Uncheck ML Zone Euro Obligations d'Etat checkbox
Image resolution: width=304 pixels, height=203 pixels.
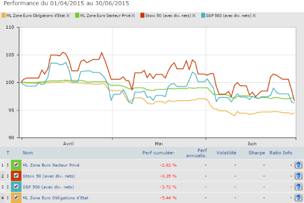[16, 197]
